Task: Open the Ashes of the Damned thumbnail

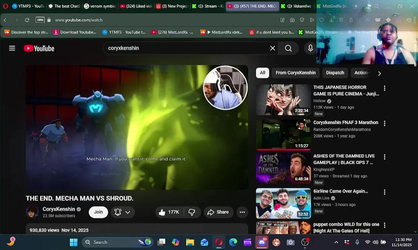Action: coord(283,169)
